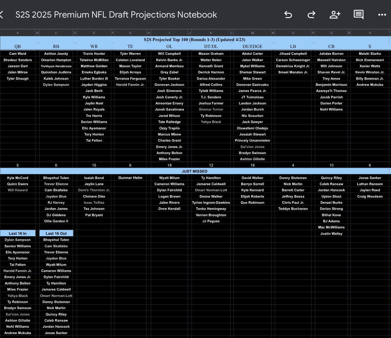Select the Gunnar Helm cell
The image size is (391, 338).
(x=130, y=178)
